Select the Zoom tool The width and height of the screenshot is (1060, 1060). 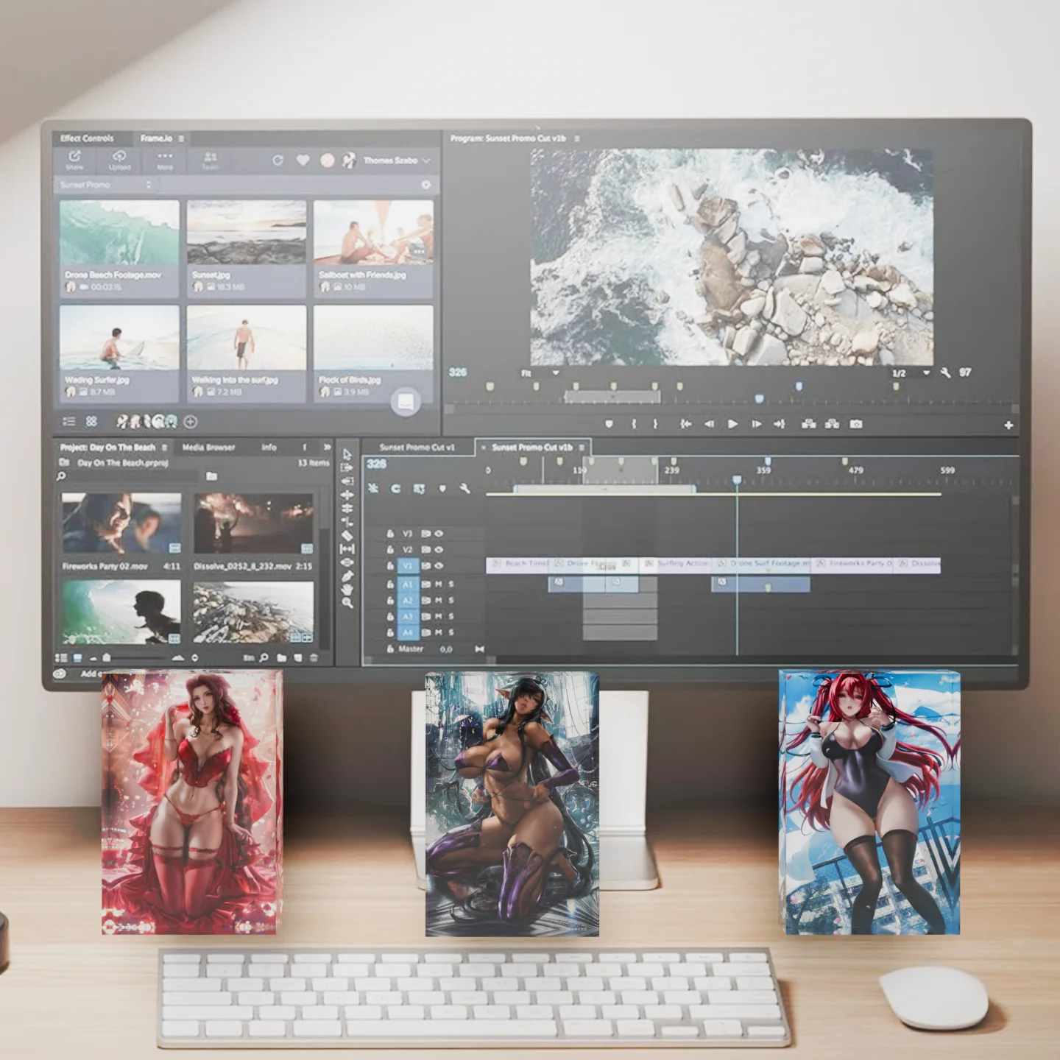(x=347, y=603)
